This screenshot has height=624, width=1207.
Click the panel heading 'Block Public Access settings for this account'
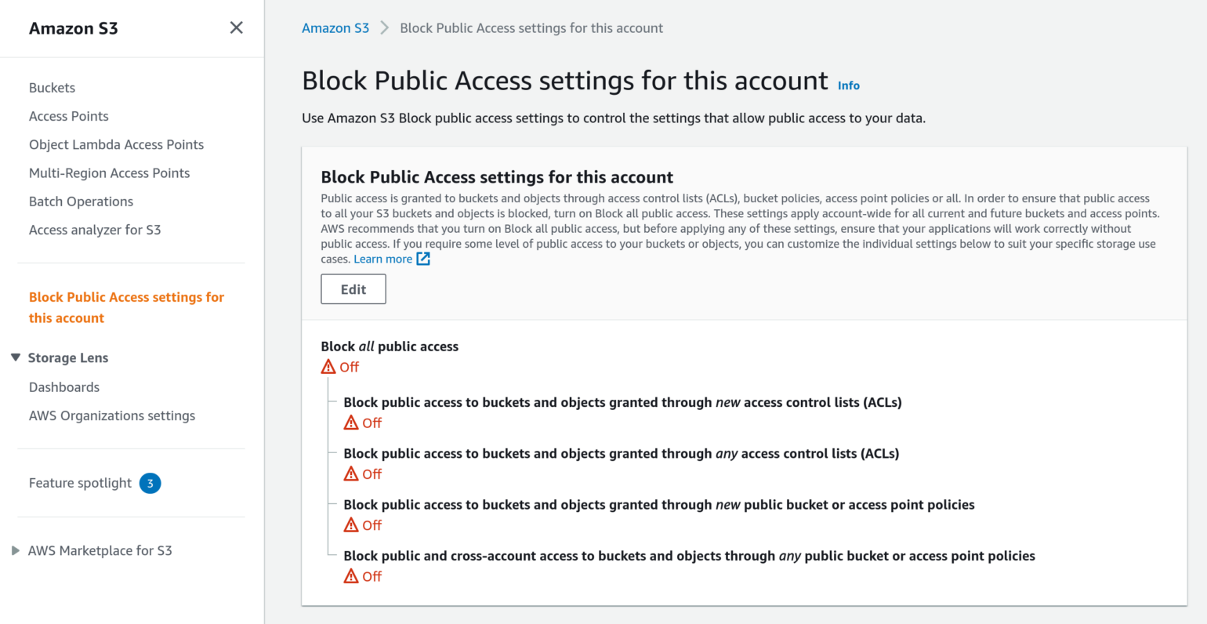[497, 177]
